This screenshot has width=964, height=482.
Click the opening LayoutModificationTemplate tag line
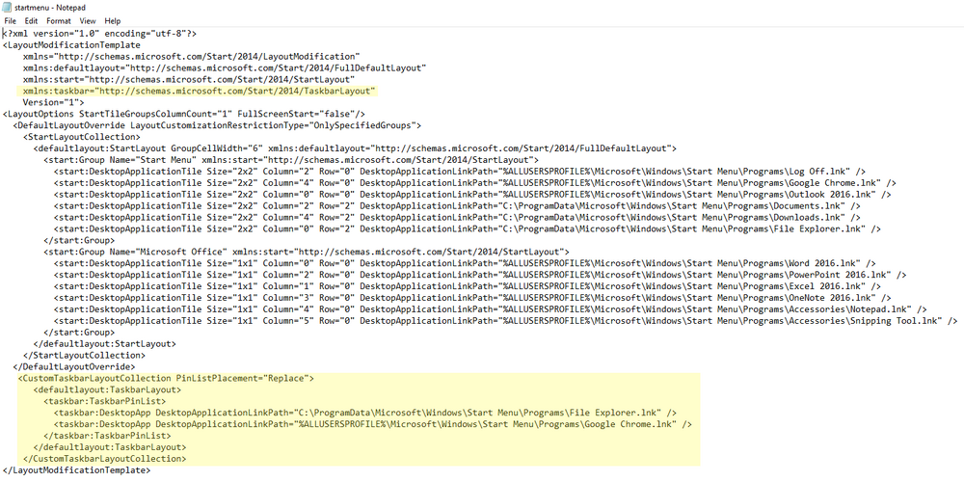(71, 45)
